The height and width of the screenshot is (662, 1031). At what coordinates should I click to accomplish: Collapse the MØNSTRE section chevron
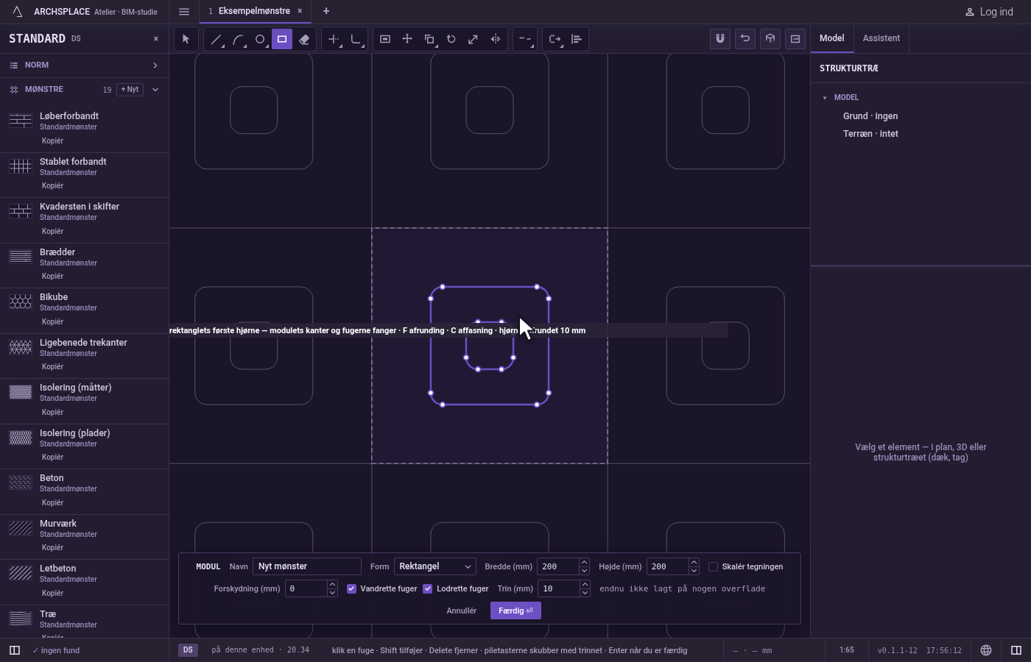click(155, 90)
